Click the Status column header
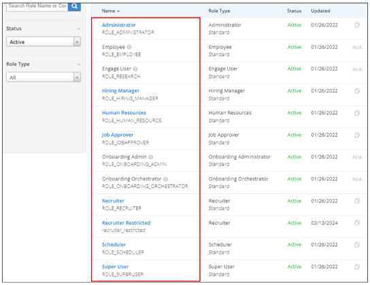The height and width of the screenshot is (285, 370). click(294, 11)
